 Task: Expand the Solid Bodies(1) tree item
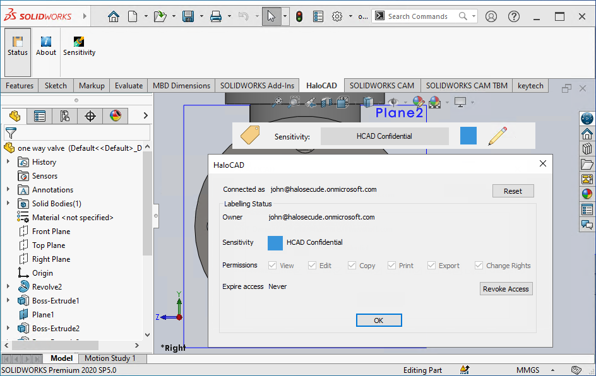click(x=8, y=203)
